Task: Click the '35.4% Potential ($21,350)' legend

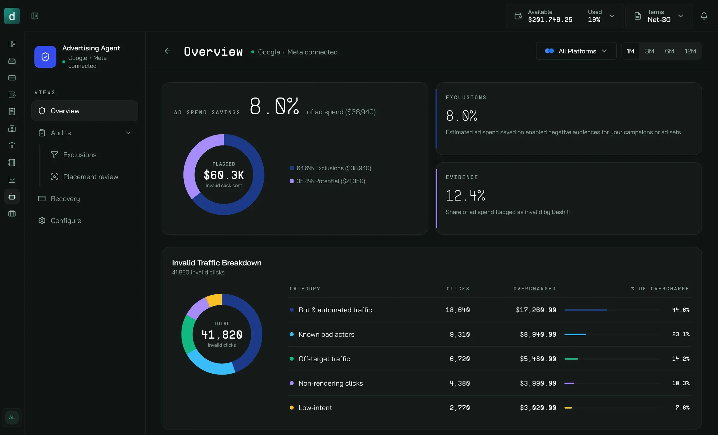Action: [328, 181]
